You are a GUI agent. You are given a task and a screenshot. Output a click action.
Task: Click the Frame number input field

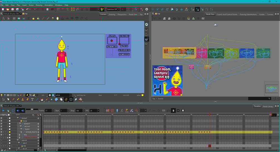coord(48,111)
